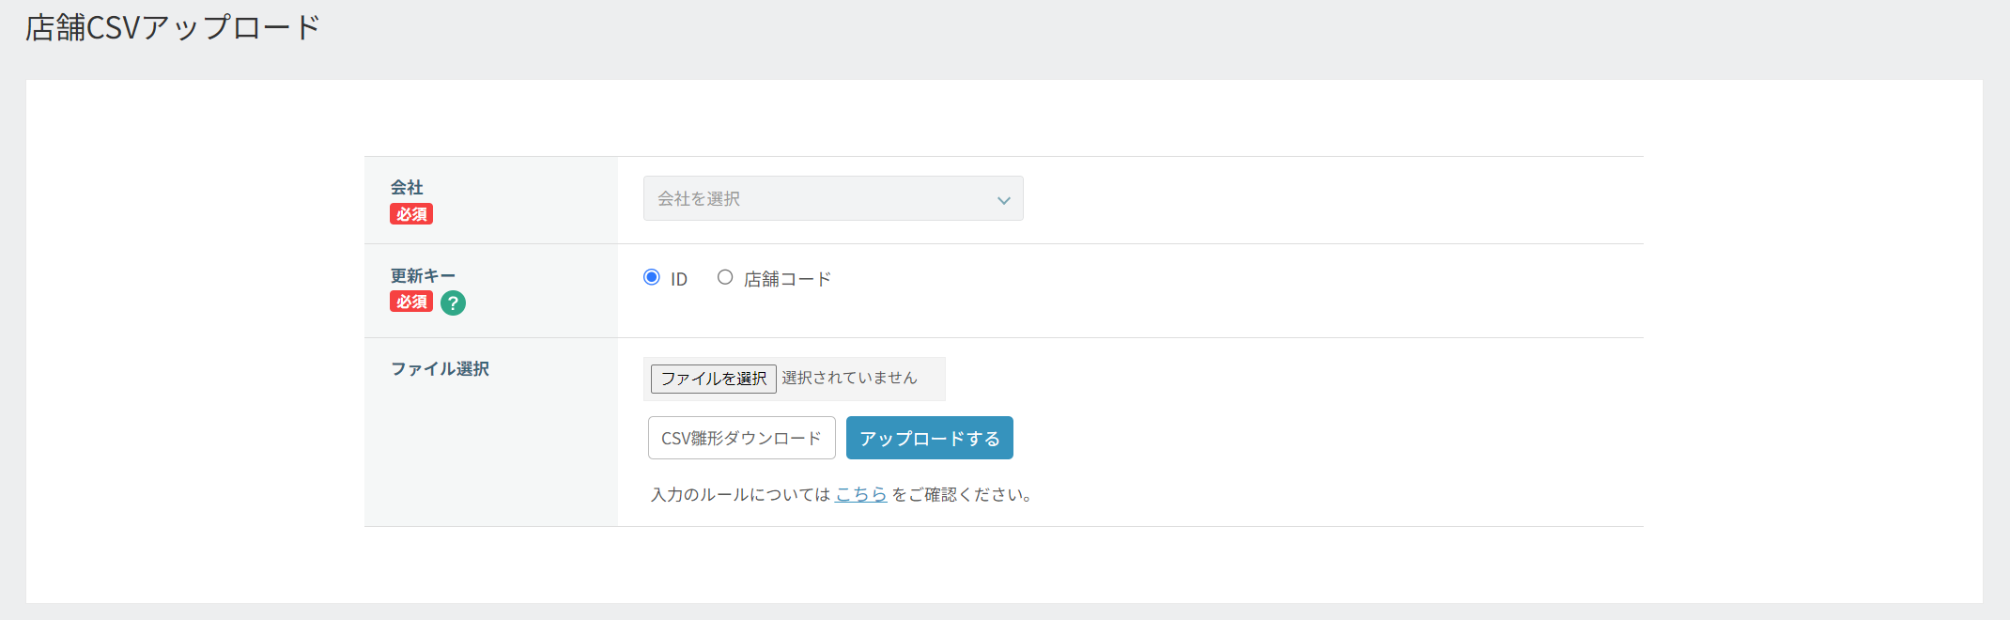Click the red 必須 badge under 会社
This screenshot has width=2010, height=620.
(x=411, y=214)
